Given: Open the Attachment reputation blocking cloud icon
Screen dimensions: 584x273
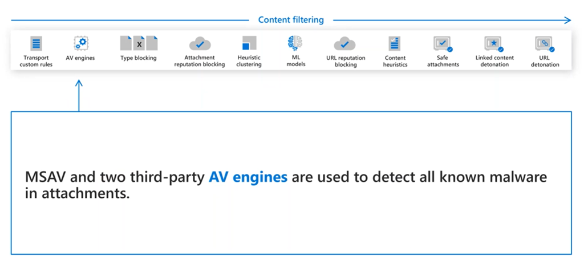Looking at the screenshot, I should (199, 43).
